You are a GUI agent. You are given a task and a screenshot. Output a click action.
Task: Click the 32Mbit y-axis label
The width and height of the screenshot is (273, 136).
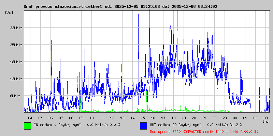[16, 28]
